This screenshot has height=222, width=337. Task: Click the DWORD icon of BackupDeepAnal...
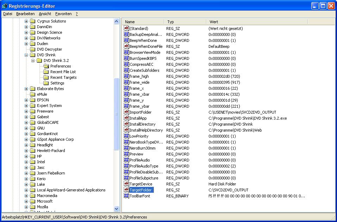[126, 34]
